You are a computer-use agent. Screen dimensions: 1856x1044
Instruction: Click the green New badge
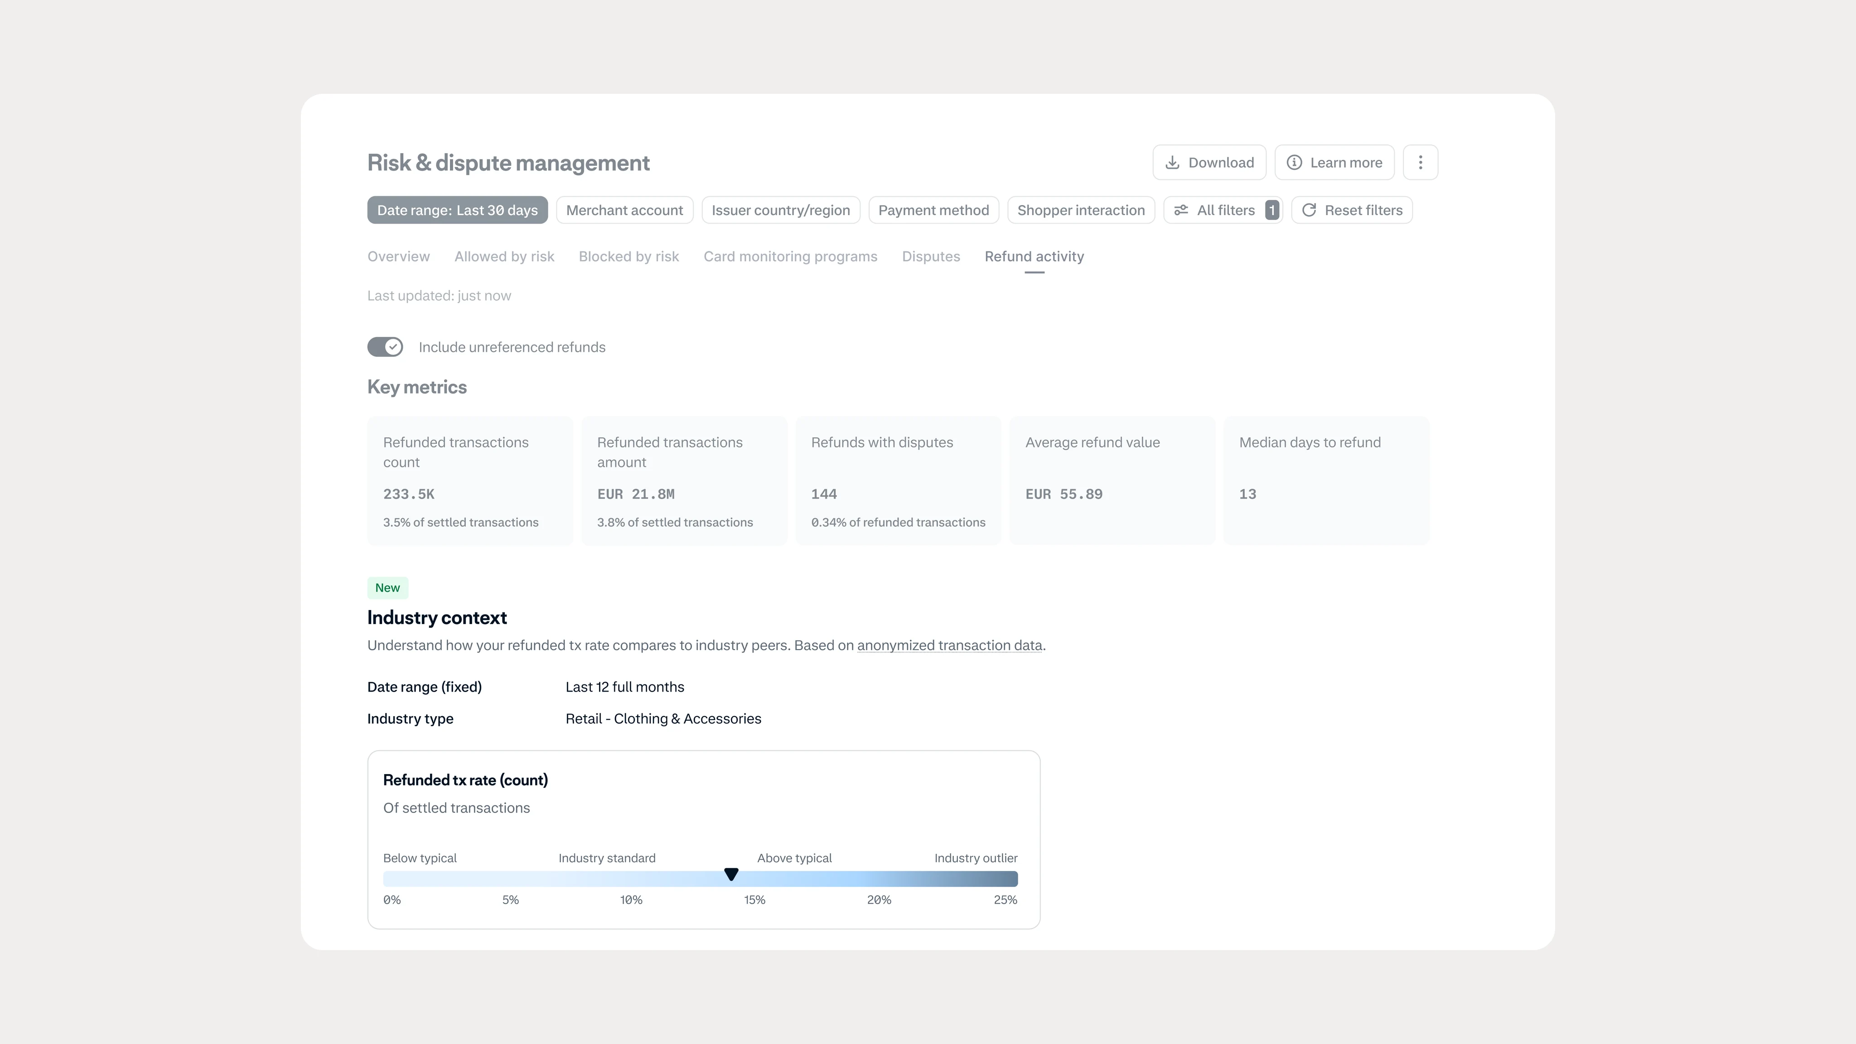pos(387,587)
